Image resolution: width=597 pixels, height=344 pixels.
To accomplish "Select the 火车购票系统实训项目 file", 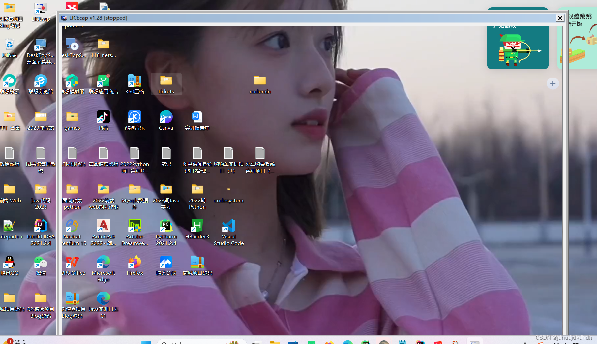I will click(260, 160).
